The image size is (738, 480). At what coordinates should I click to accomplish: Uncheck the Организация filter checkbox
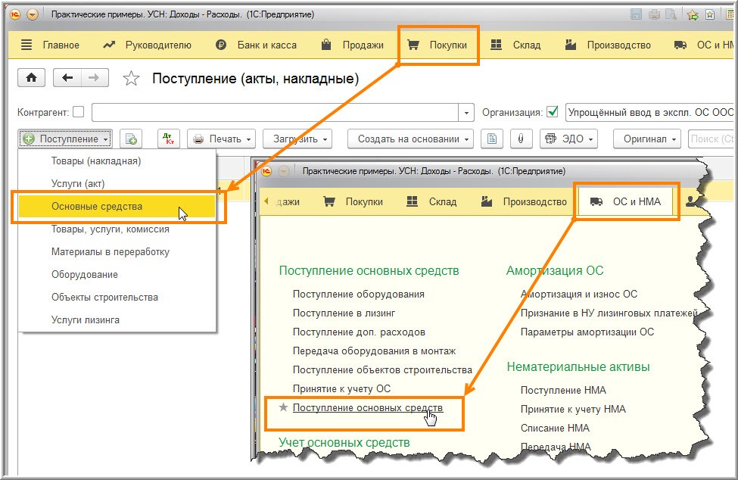(x=553, y=112)
